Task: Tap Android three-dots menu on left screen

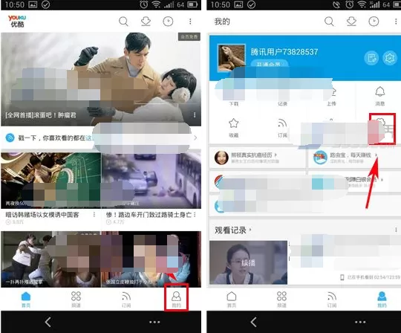Action: 154,322
